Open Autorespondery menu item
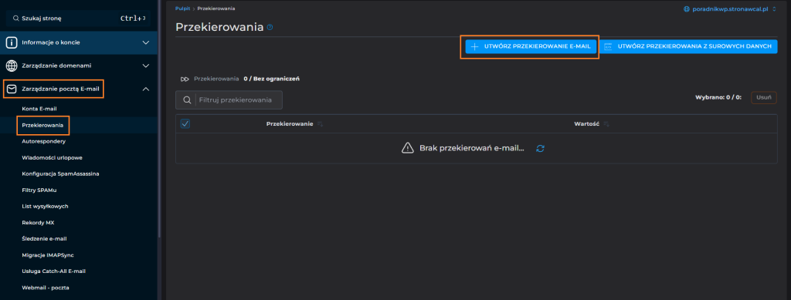 (x=44, y=141)
